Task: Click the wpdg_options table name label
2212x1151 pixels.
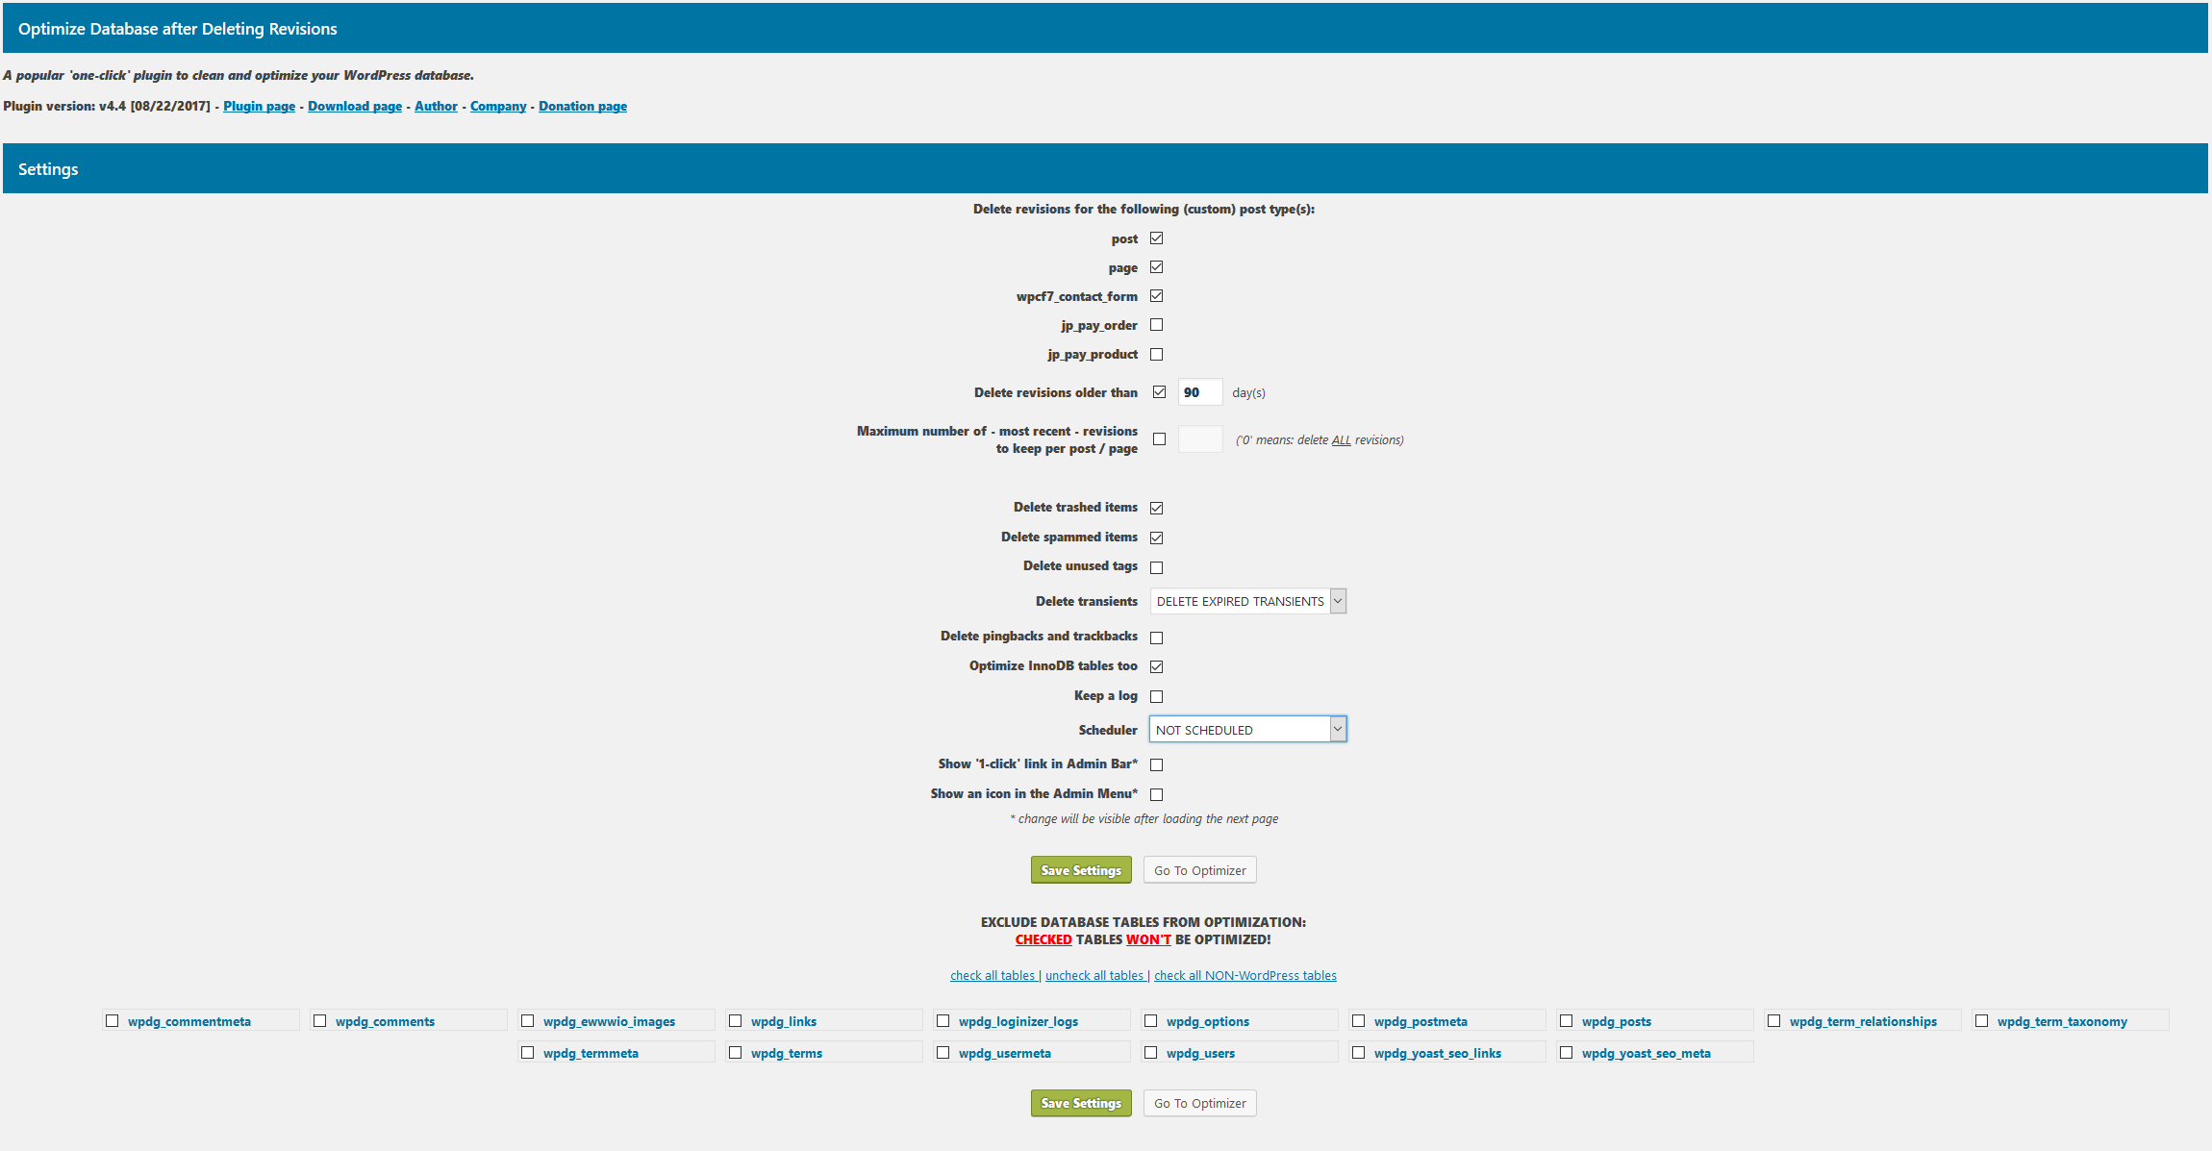Action: (1208, 1021)
